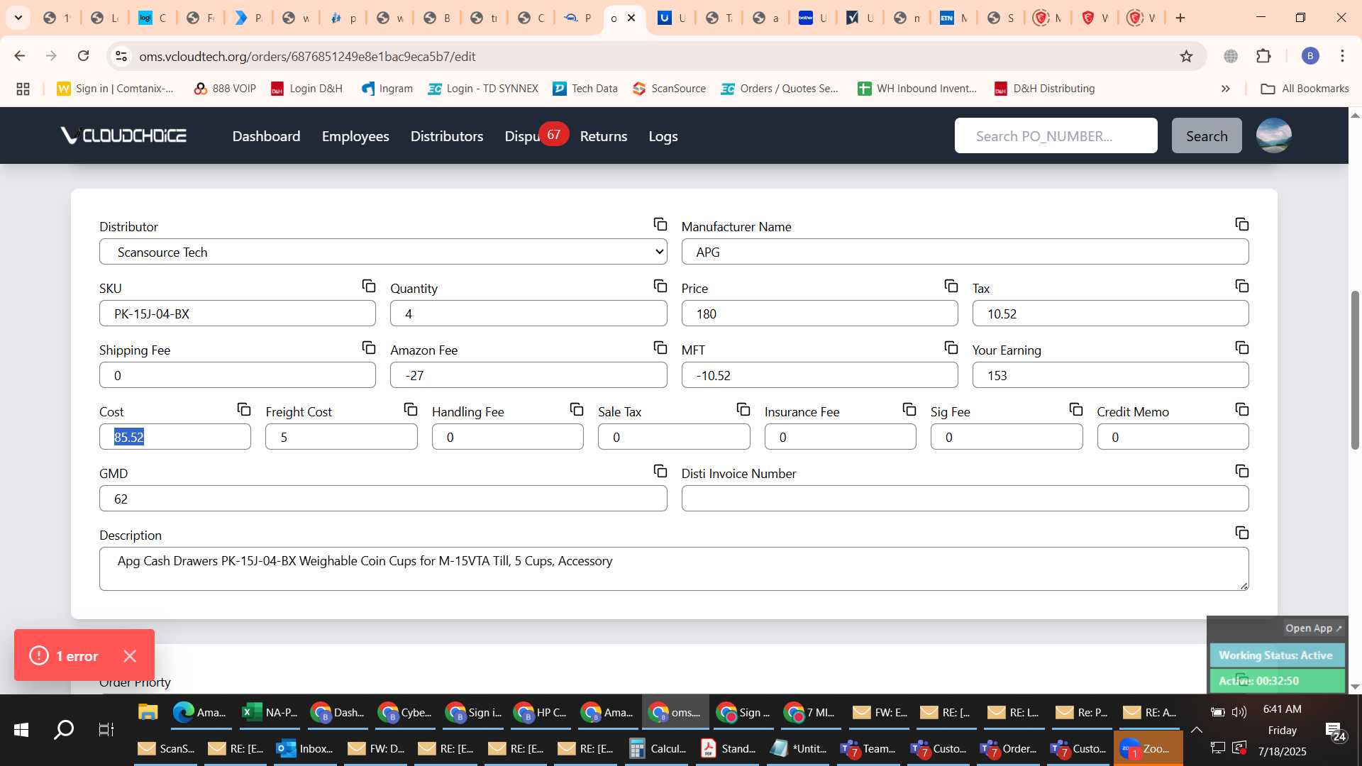This screenshot has height=766, width=1362.
Task: Open the Chrome menu three dots
Action: tap(1342, 56)
